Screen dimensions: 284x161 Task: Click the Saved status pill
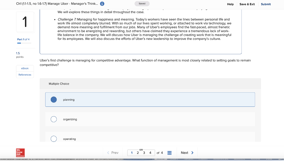[x=142, y=3]
